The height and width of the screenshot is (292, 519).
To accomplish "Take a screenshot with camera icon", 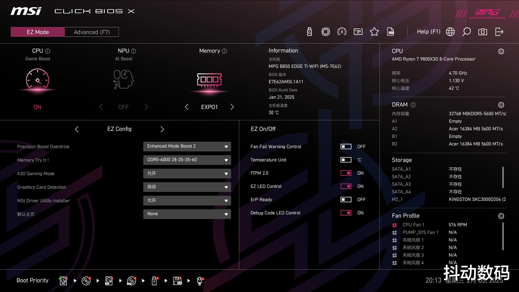I will [483, 32].
